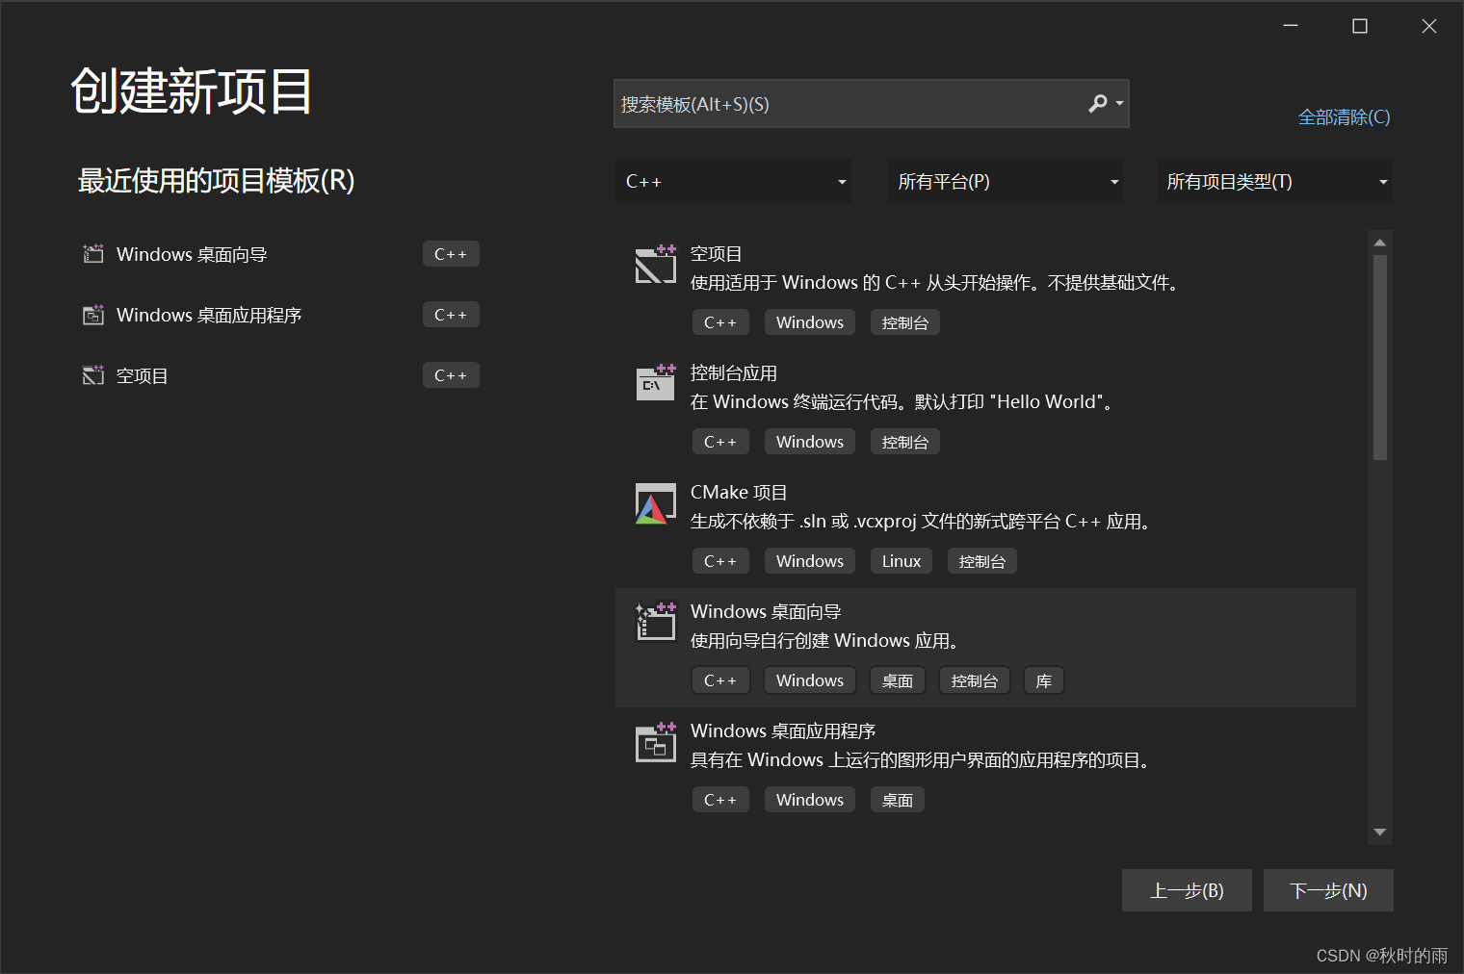
Task: Click the 空项目 template icon
Action: (655, 265)
